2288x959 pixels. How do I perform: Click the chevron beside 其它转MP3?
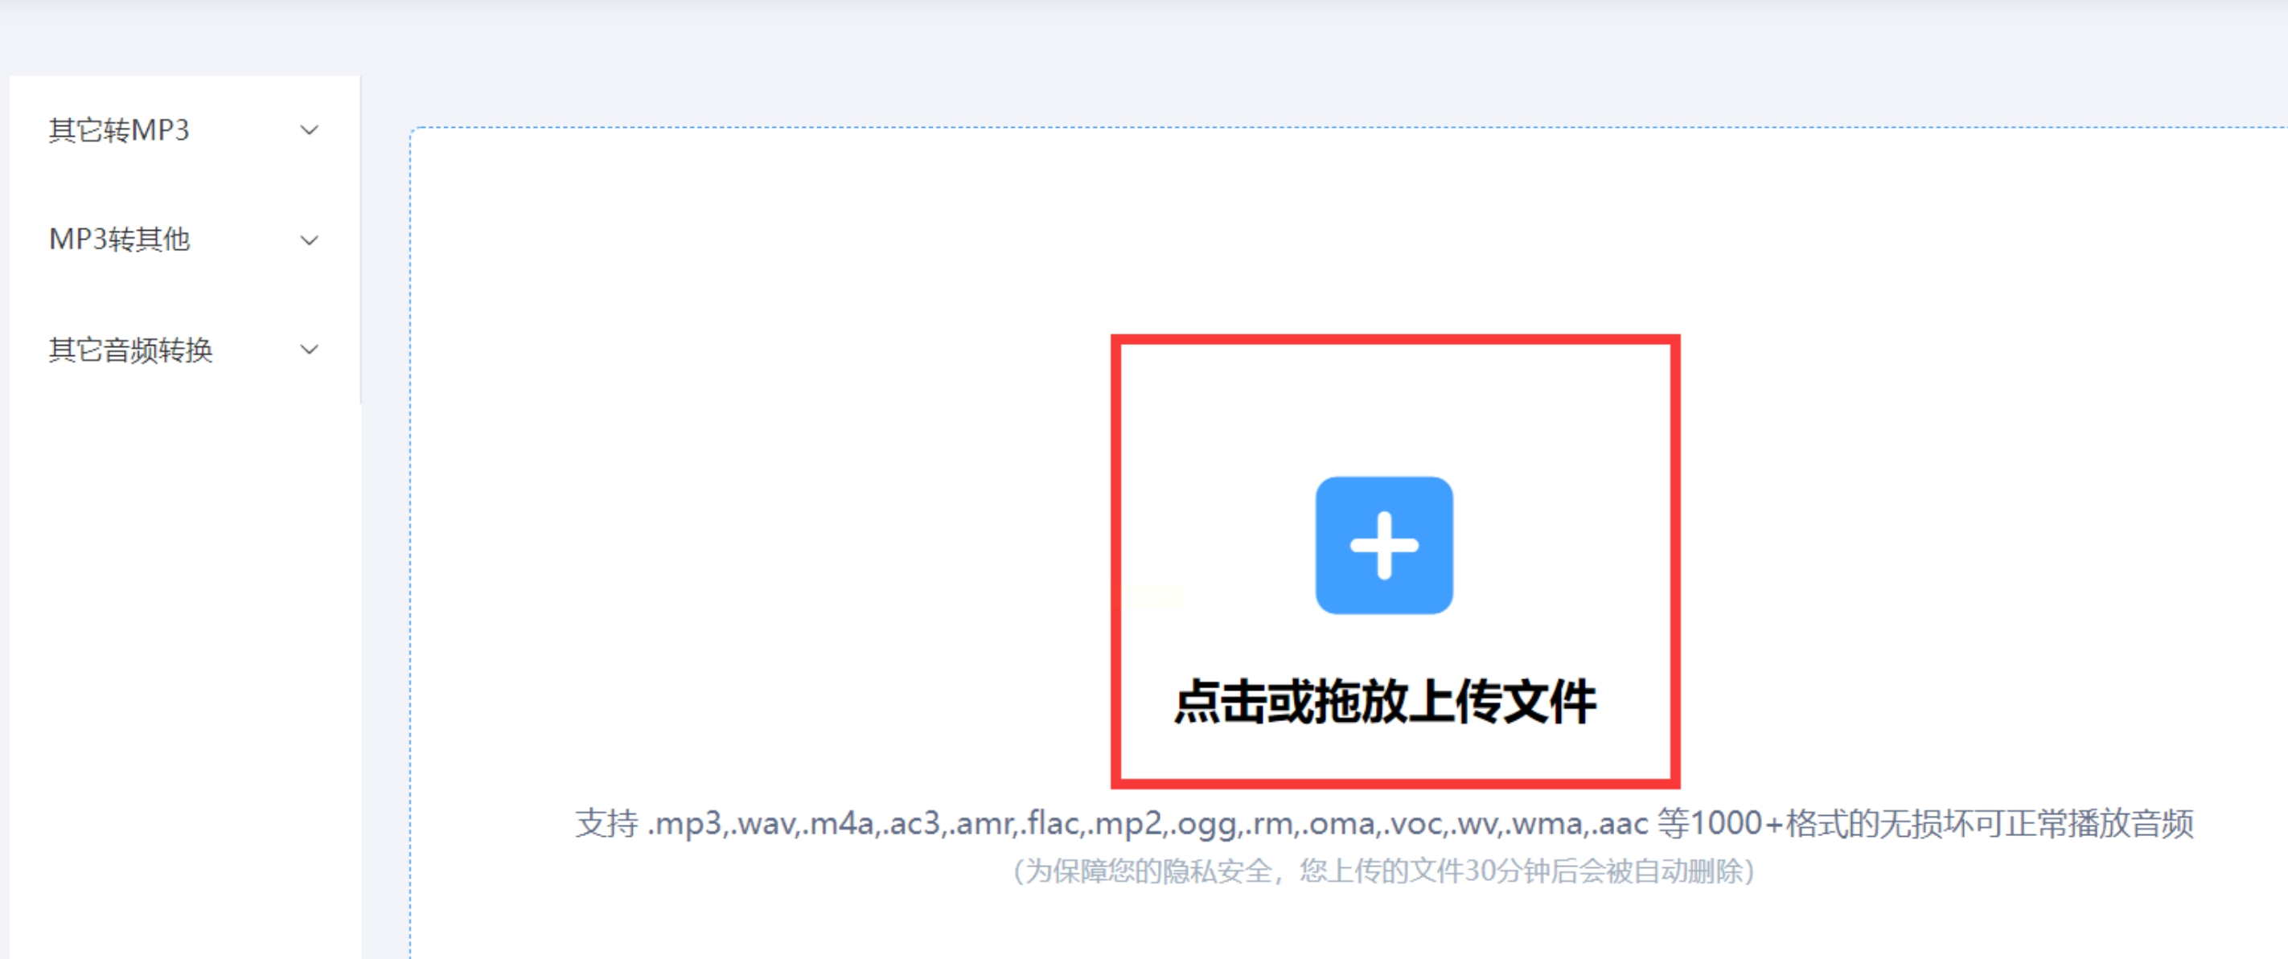pyautogui.click(x=309, y=130)
